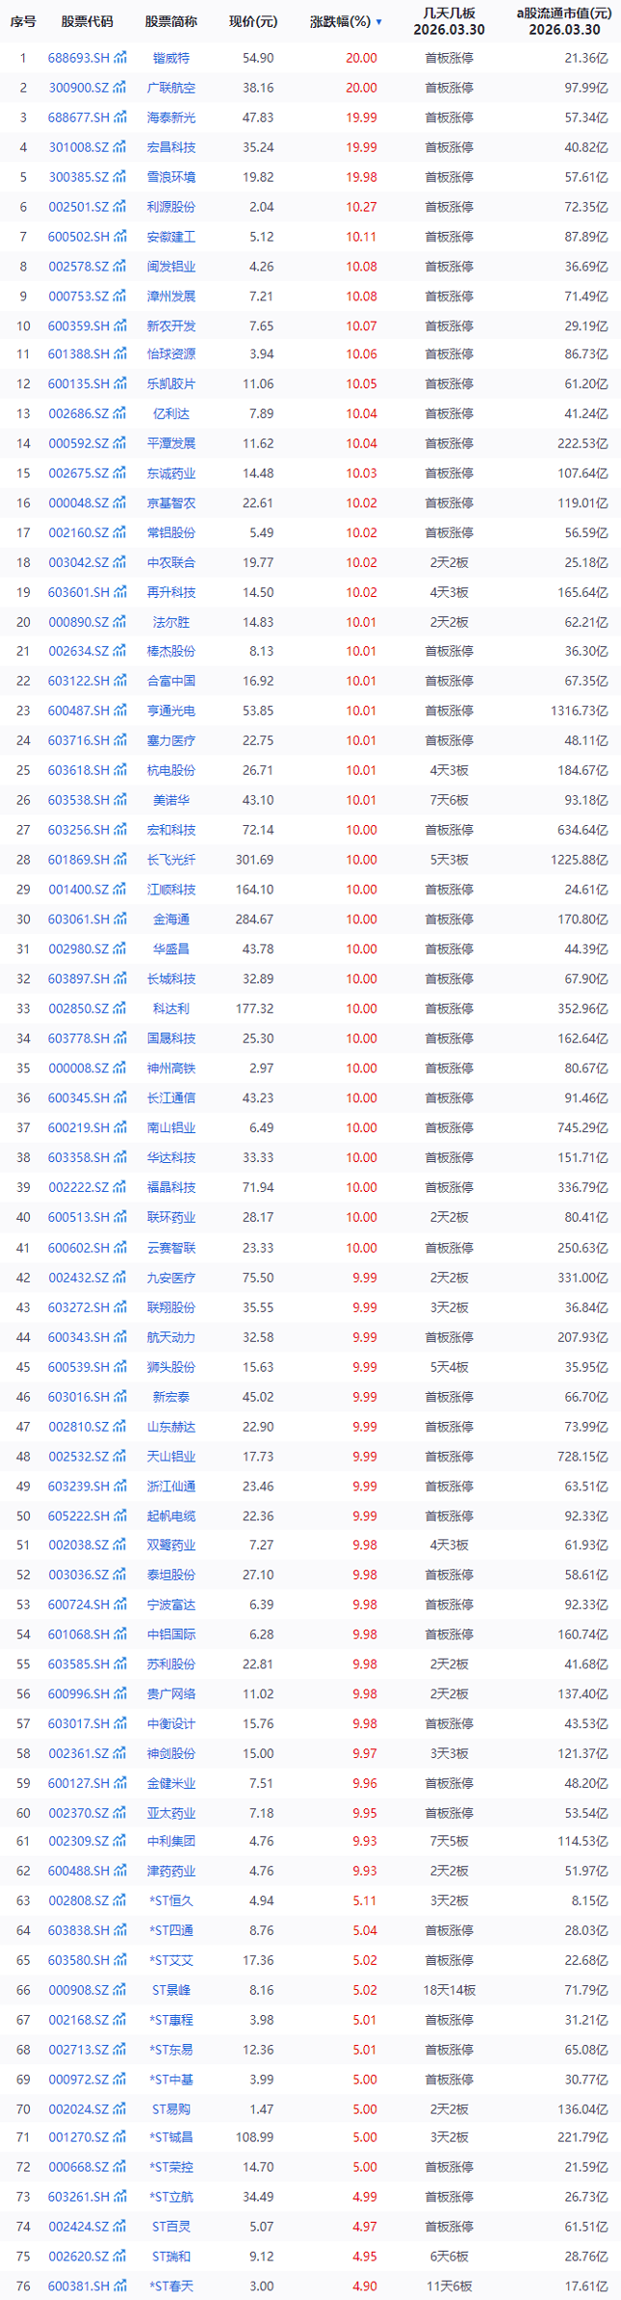Click chart icon next to 002850.SZ
The width and height of the screenshot is (621, 2300).
coord(120,1009)
